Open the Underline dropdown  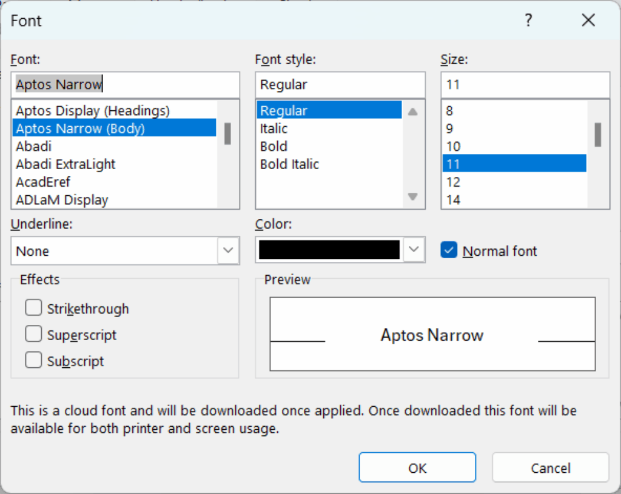coord(229,250)
